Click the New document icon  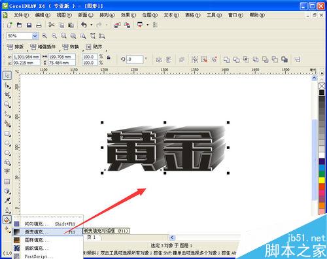click(10, 25)
